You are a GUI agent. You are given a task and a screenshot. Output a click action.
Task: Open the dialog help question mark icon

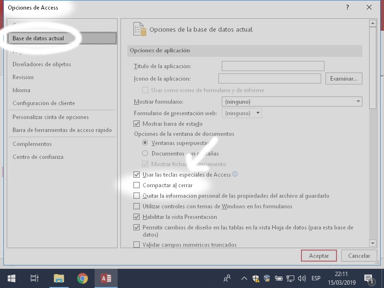coord(347,8)
